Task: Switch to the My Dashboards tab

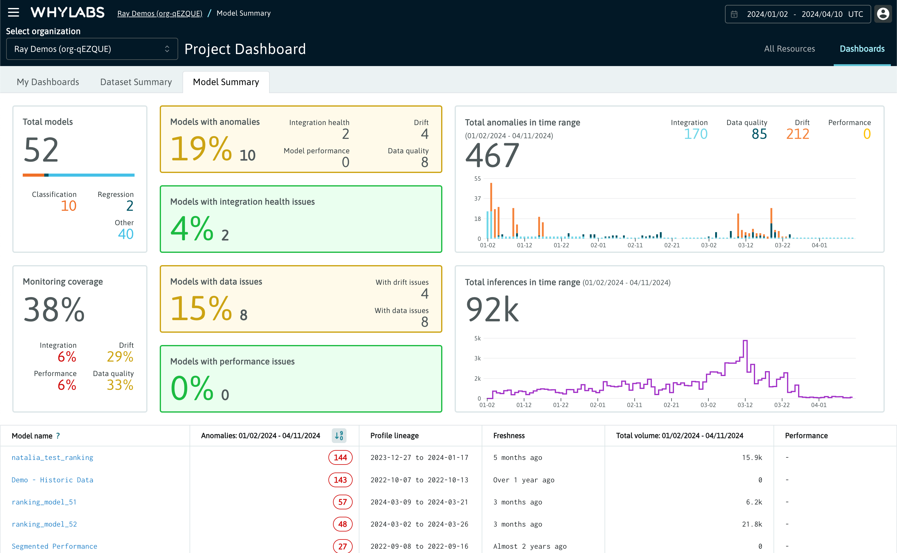Action: (x=48, y=82)
